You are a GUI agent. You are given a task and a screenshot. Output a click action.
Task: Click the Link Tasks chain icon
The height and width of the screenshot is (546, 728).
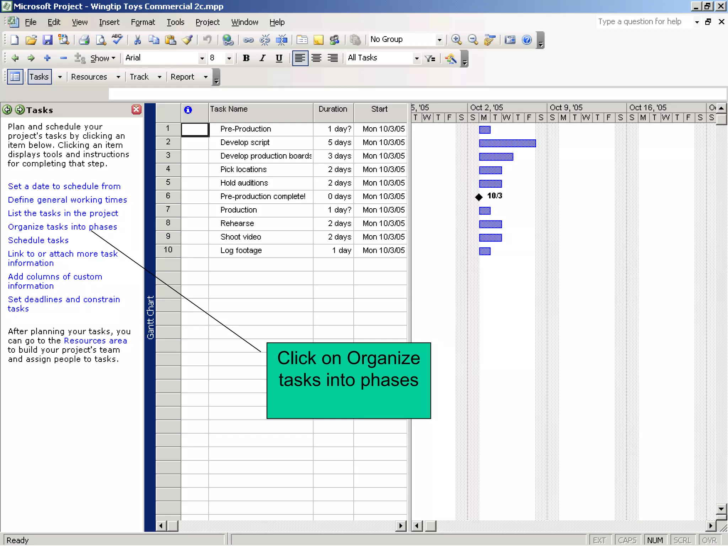click(248, 40)
